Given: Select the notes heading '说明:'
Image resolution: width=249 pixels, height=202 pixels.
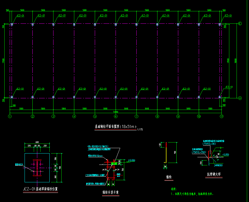Looking at the screenshot, I should pos(174,189).
